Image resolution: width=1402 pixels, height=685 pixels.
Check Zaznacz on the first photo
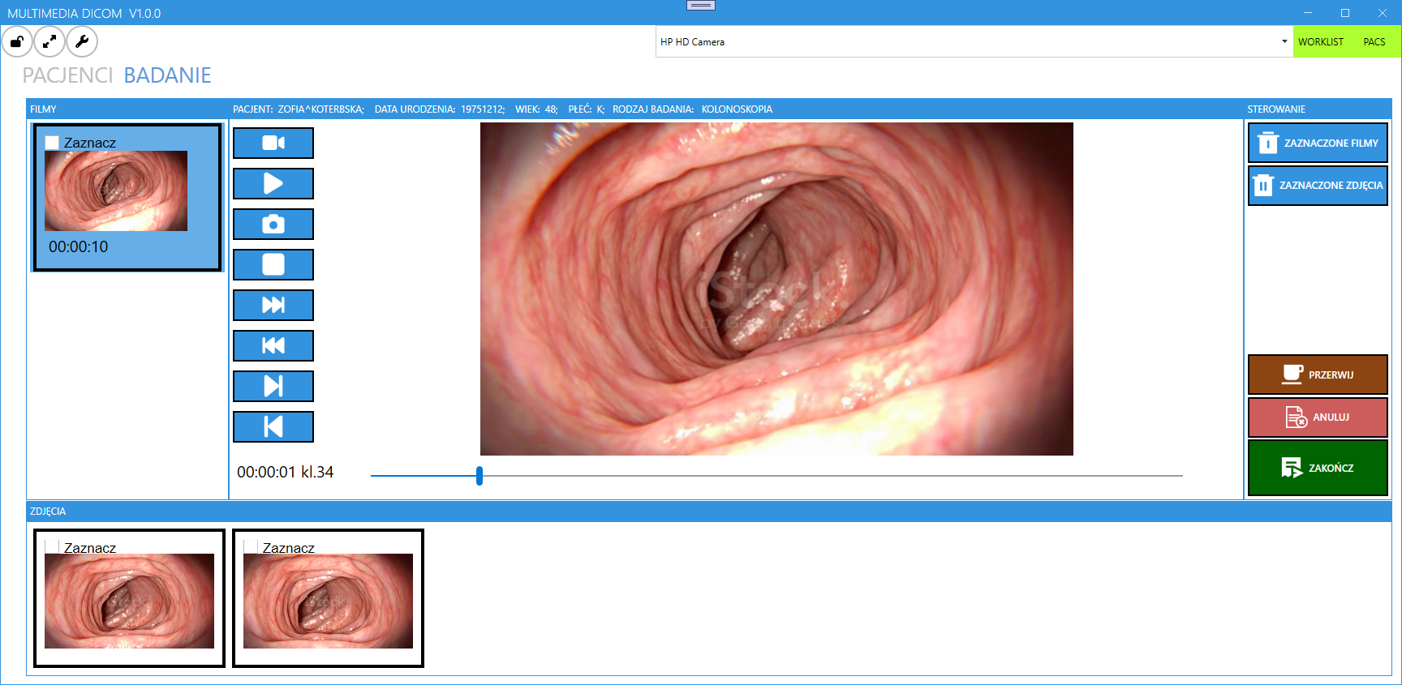coord(53,547)
